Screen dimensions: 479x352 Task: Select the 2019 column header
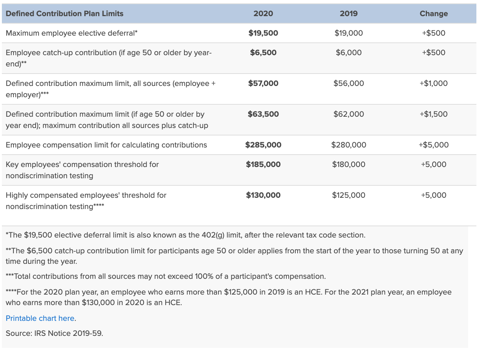pos(349,14)
